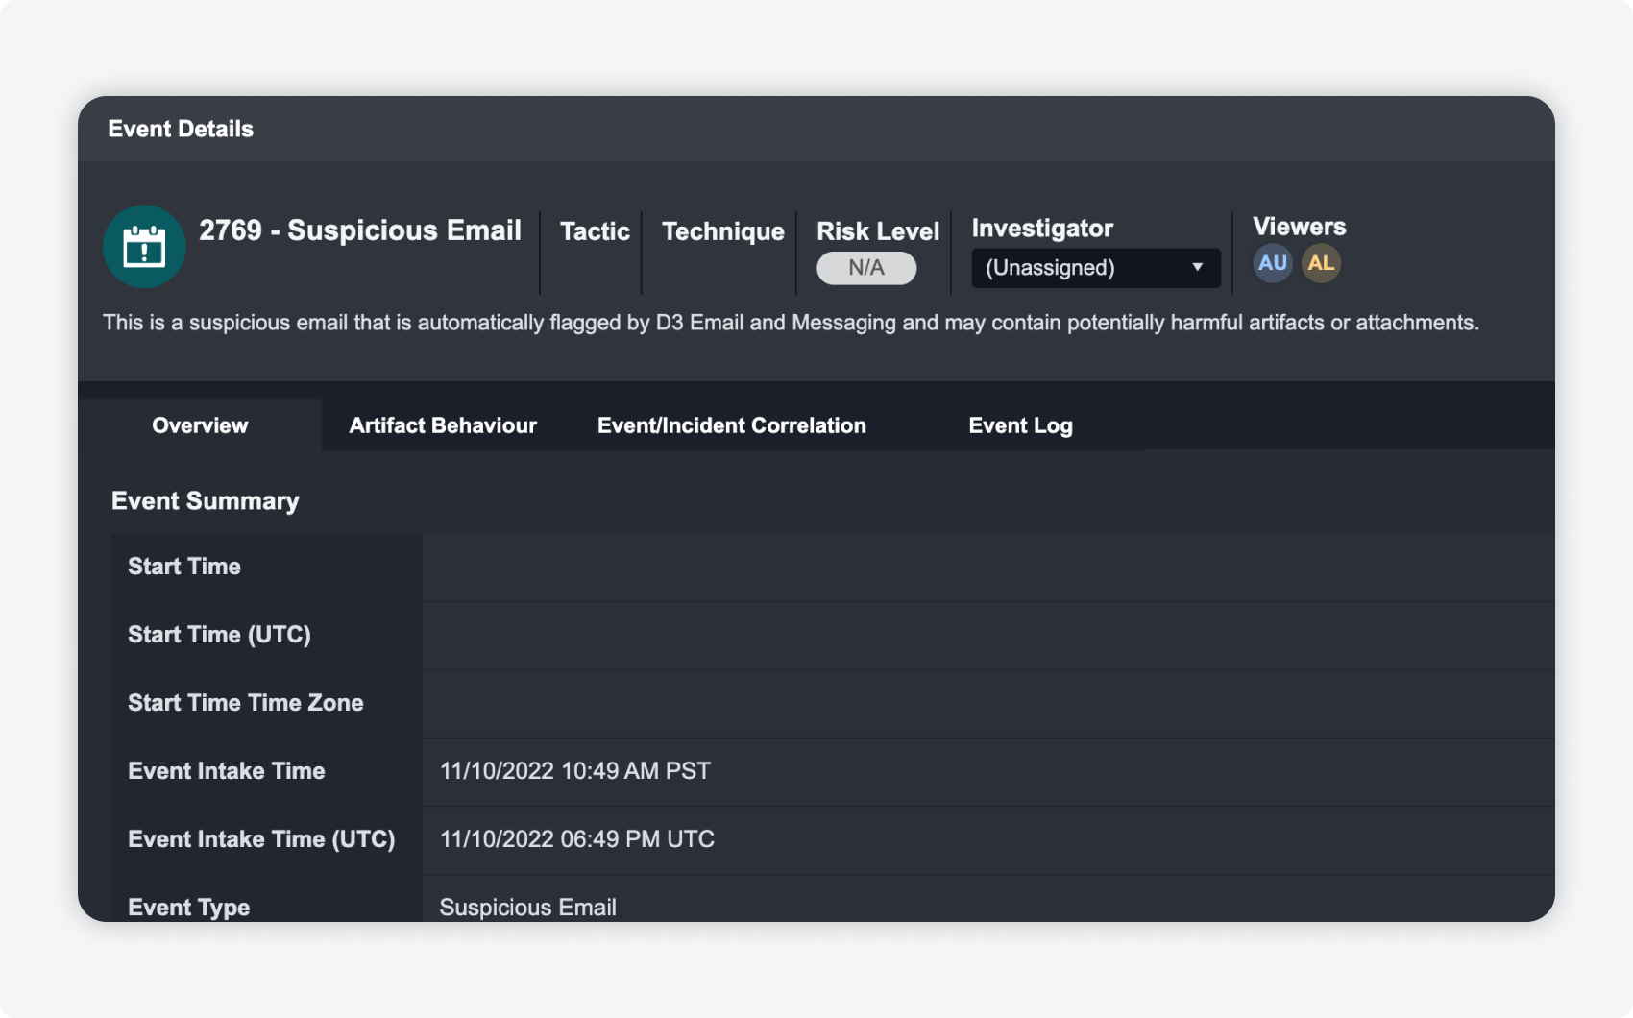Click the Start Time Time Zone label
The width and height of the screenshot is (1633, 1018).
(245, 703)
